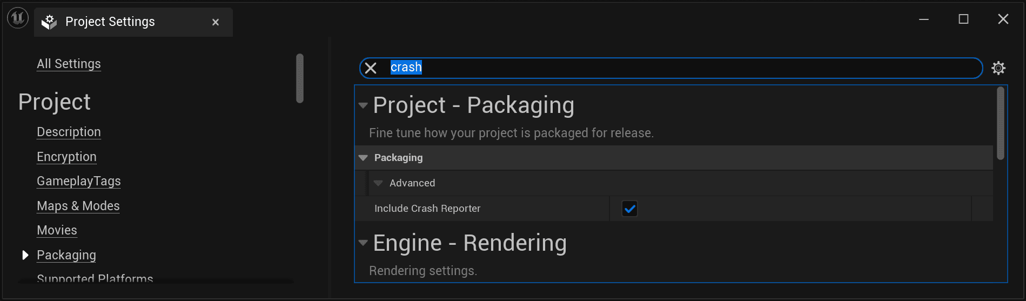Screen dimensions: 1026x301
Task: Close the Project Settings tab
Action: pos(216,22)
